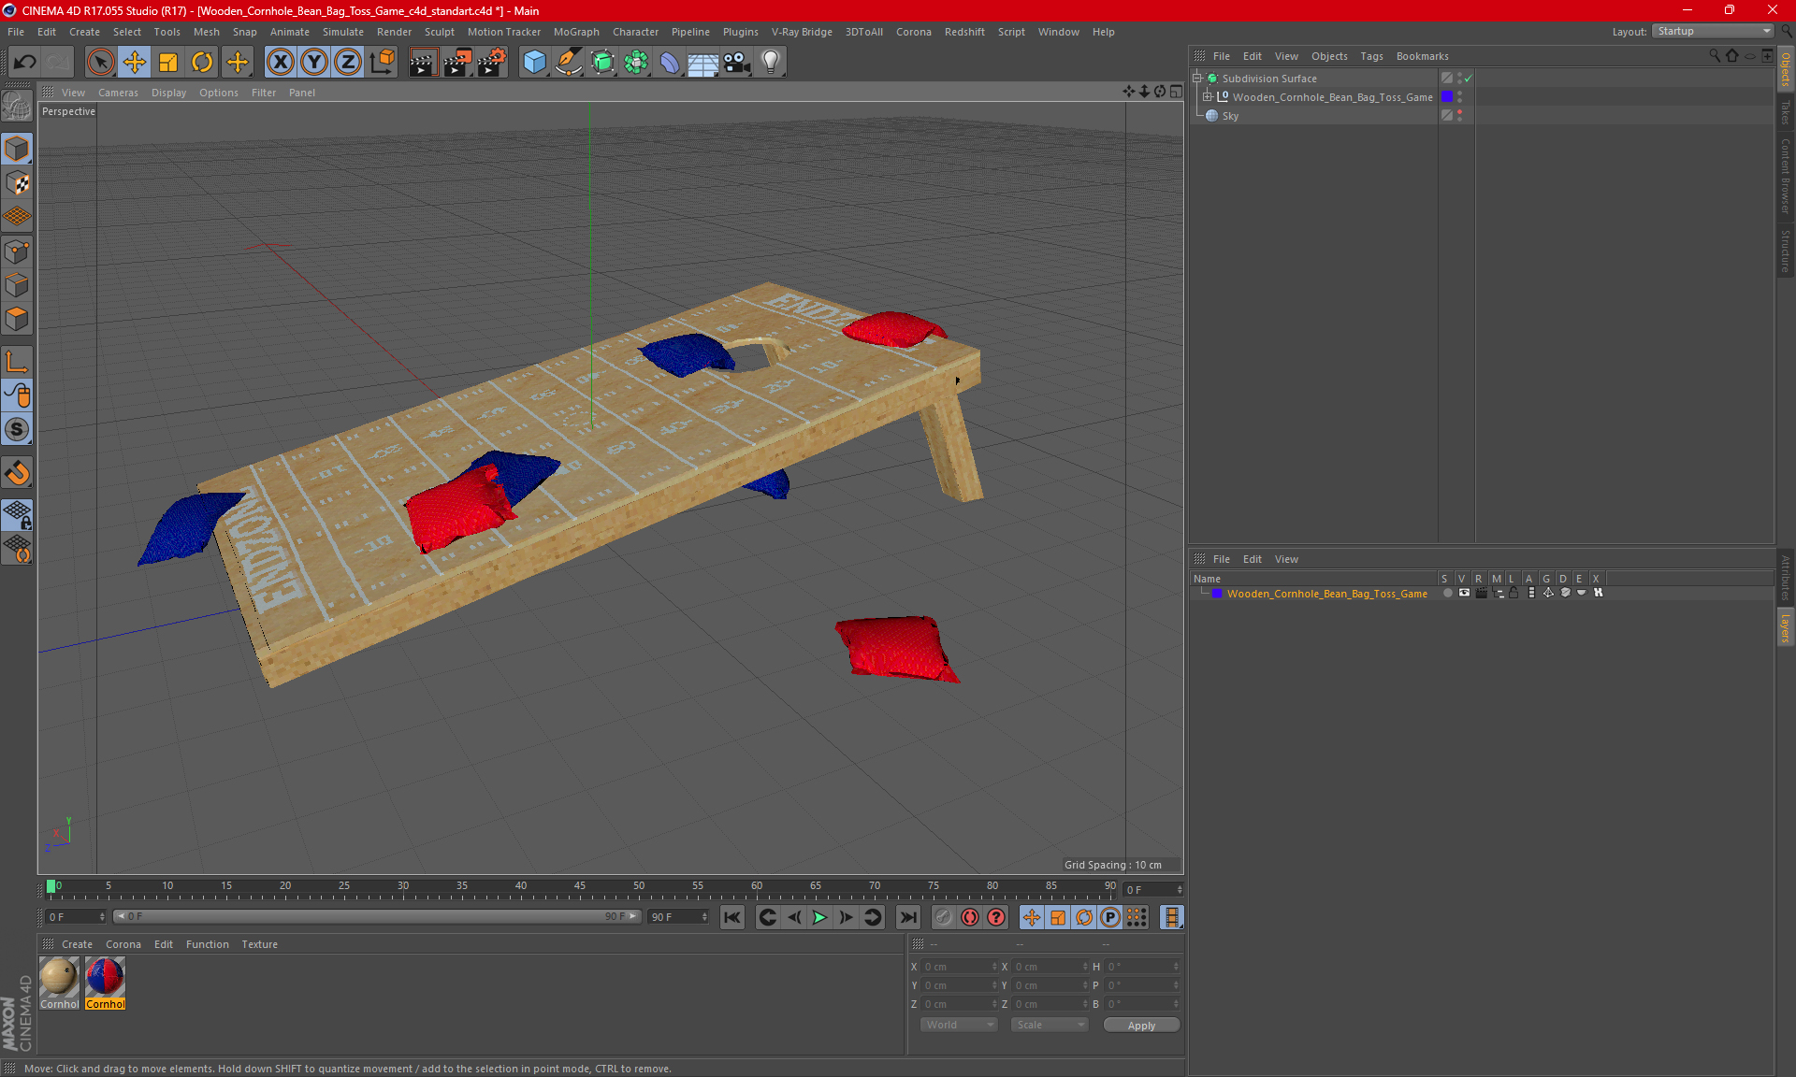The image size is (1796, 1077).
Task: Click layer color swatch for Wooden_Cornhole layer
Action: (x=1217, y=594)
